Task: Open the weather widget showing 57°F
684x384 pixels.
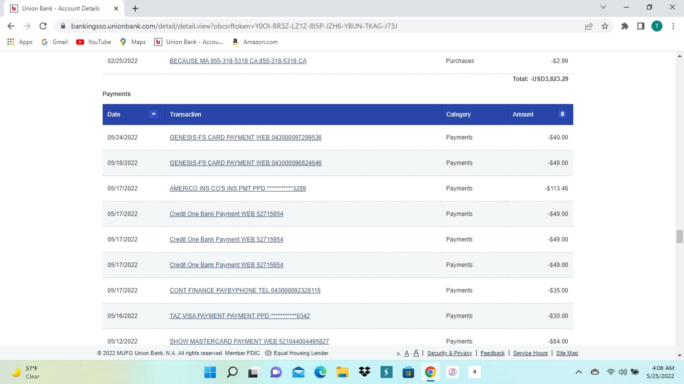Action: pos(26,372)
